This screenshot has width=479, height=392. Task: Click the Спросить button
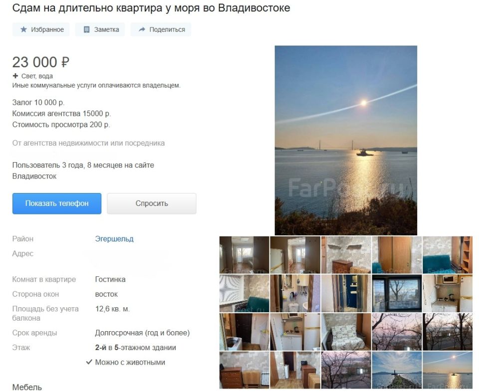click(x=152, y=203)
